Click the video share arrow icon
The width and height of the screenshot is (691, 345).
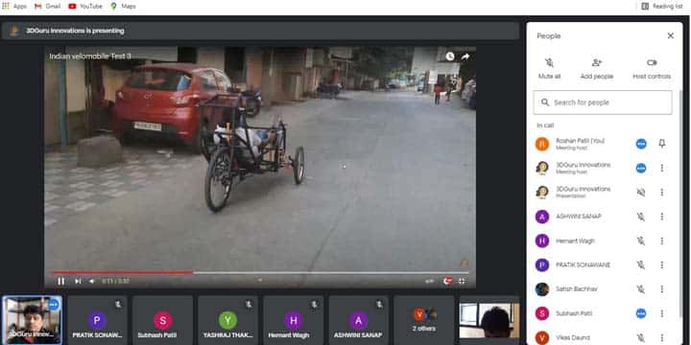click(465, 57)
